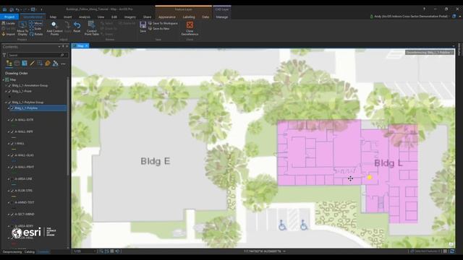This screenshot has width=463, height=260.
Task: Switch to the Imagery ribbon tab
Action: [x=130, y=17]
